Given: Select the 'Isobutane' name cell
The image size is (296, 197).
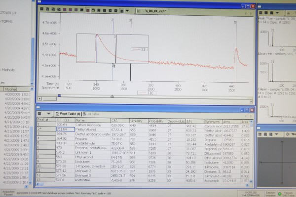Looking at the screenshot, I should tap(92, 162).
